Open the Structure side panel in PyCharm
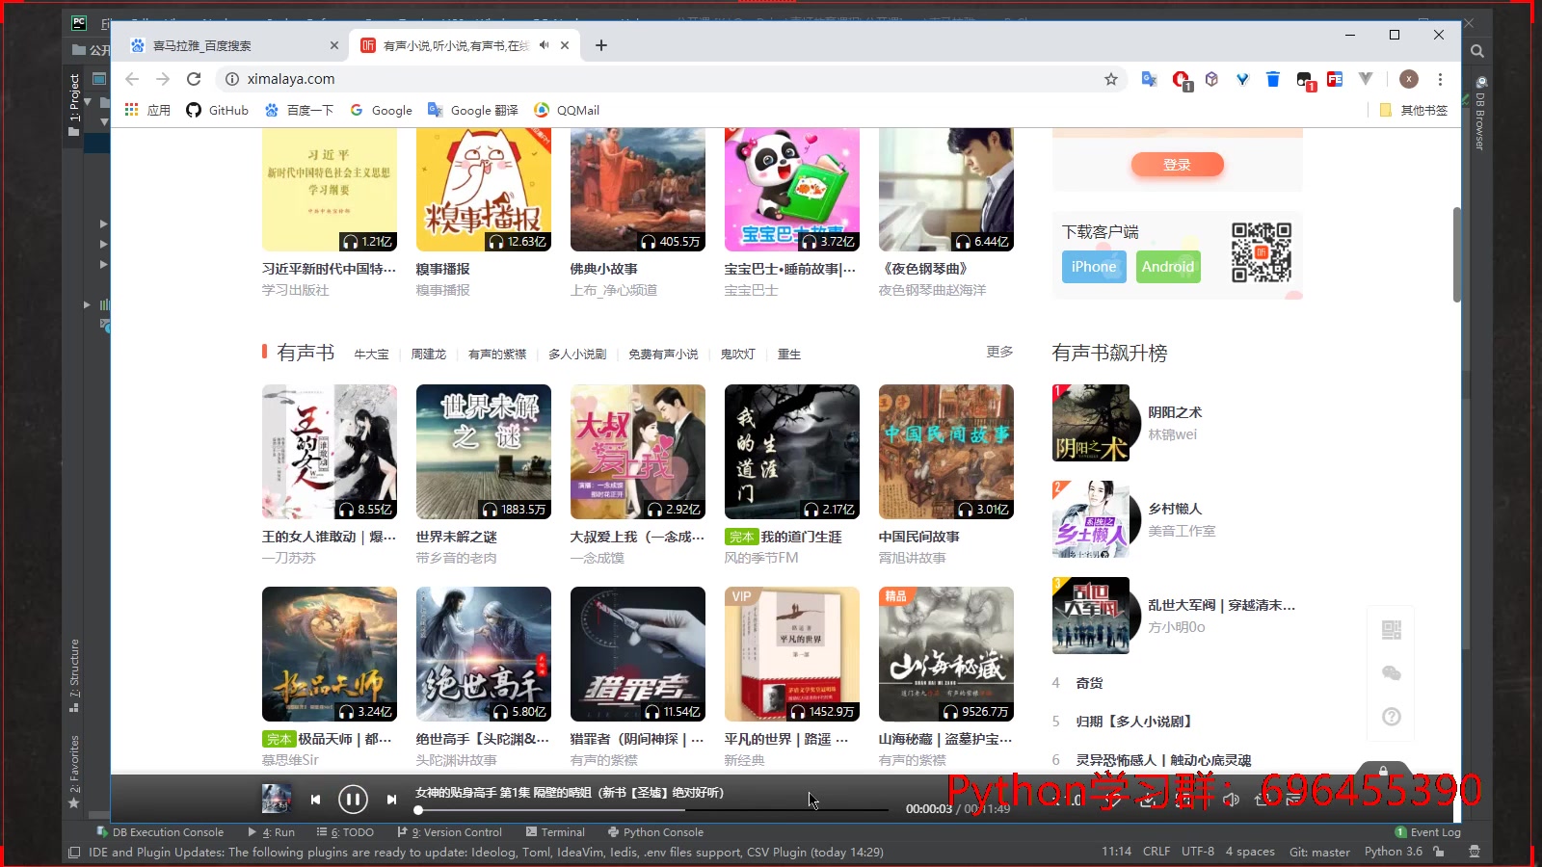The image size is (1542, 867). 74,674
